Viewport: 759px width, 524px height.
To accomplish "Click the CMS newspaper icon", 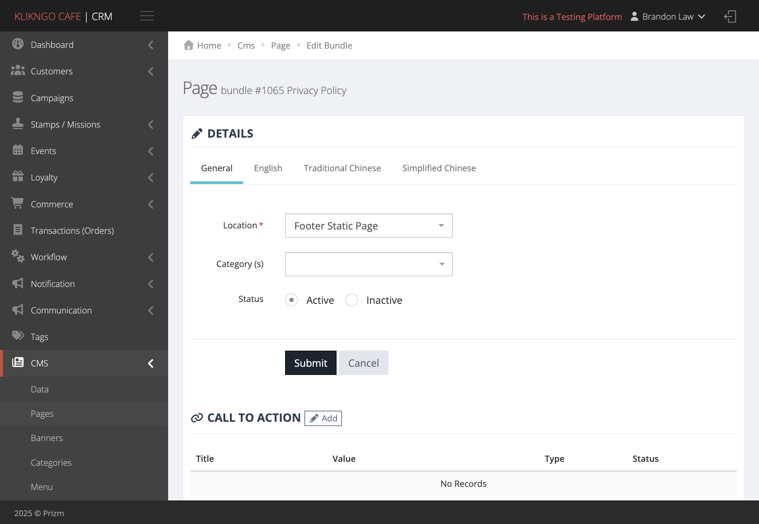I will 18,362.
